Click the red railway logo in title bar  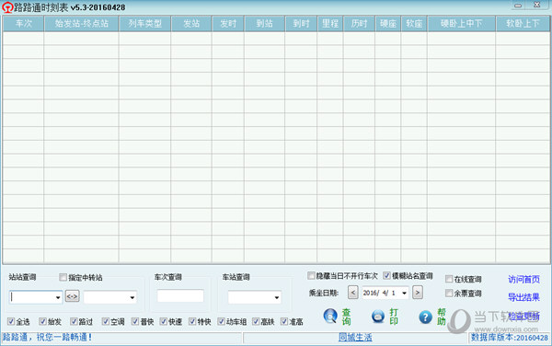coord(7,7)
